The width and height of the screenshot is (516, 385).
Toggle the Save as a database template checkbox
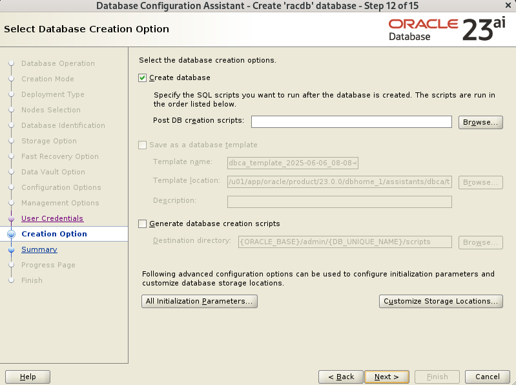(142, 145)
